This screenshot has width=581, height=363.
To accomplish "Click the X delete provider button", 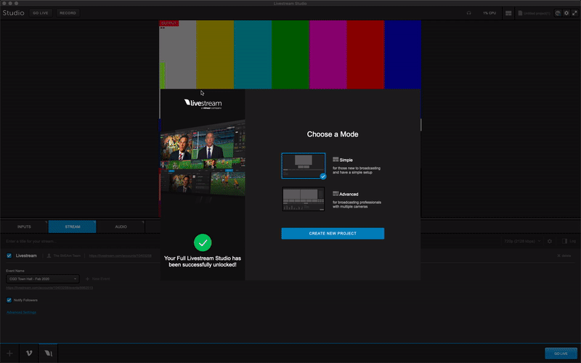I will coord(564,256).
